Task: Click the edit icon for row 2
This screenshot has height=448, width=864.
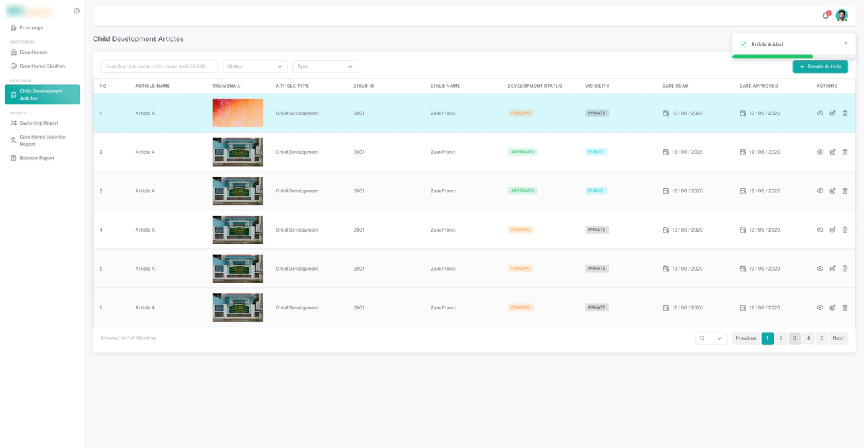Action: click(x=833, y=152)
